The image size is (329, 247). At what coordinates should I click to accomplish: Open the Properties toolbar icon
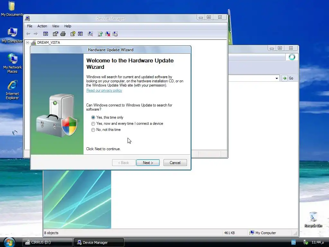tap(55, 34)
